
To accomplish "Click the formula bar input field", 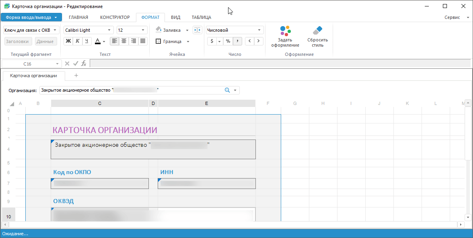I will click(280, 64).
